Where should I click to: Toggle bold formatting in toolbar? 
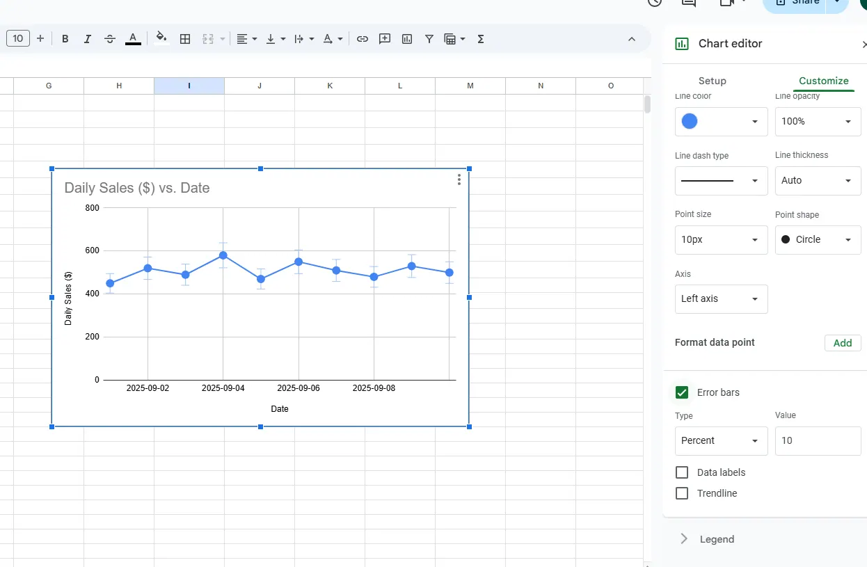pos(65,39)
